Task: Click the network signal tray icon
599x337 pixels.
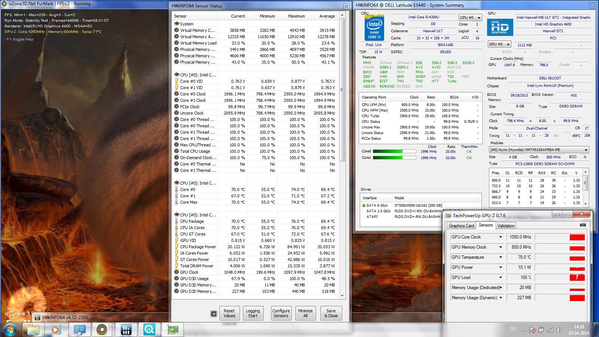Action: (x=550, y=330)
